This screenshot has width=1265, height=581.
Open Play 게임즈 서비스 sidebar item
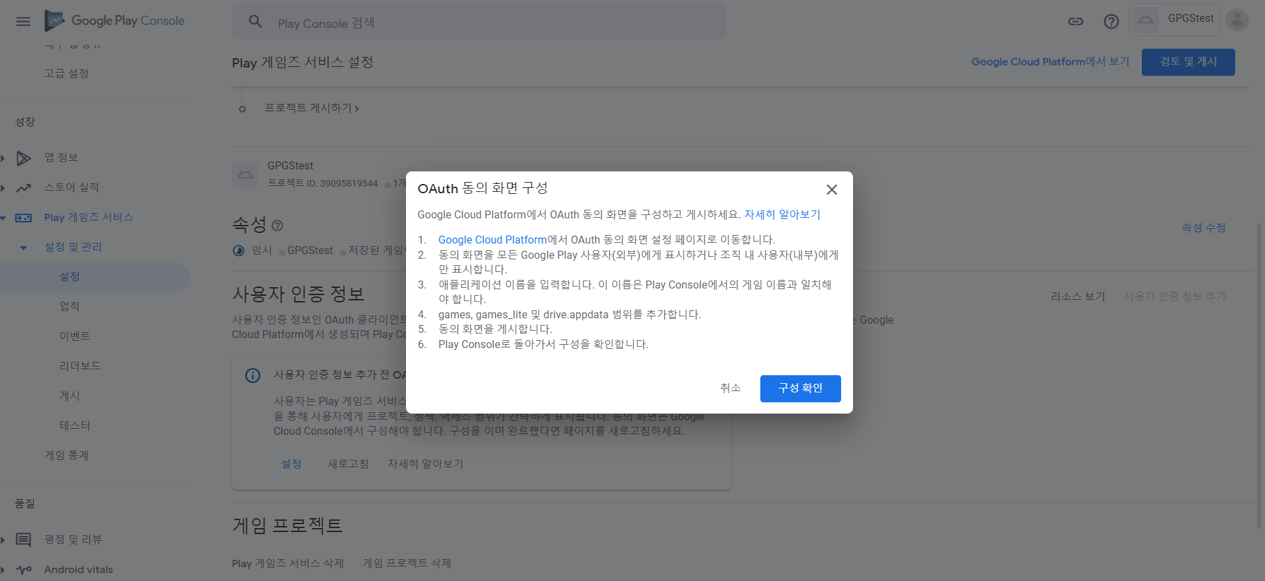(89, 217)
